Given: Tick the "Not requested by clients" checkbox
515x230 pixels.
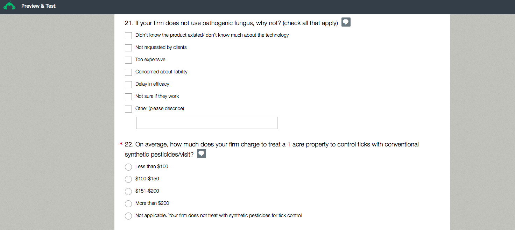Looking at the screenshot, I should click(x=128, y=48).
